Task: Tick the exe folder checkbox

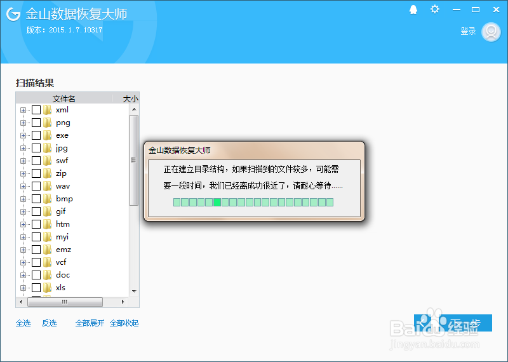Action: coord(36,135)
